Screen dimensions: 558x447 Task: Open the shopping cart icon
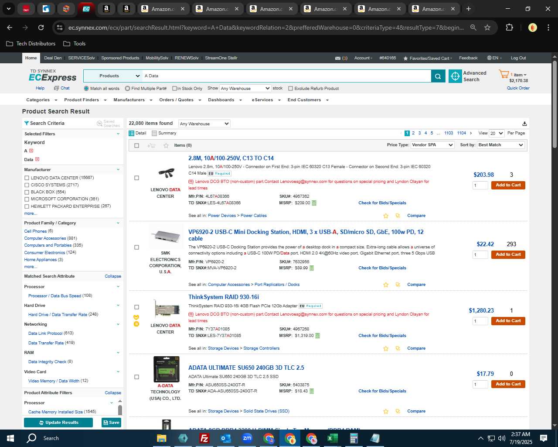504,74
